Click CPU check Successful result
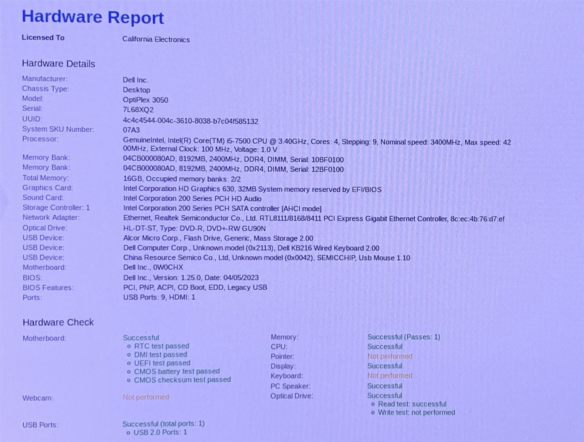Image resolution: width=584 pixels, height=442 pixels. pyautogui.click(x=385, y=347)
